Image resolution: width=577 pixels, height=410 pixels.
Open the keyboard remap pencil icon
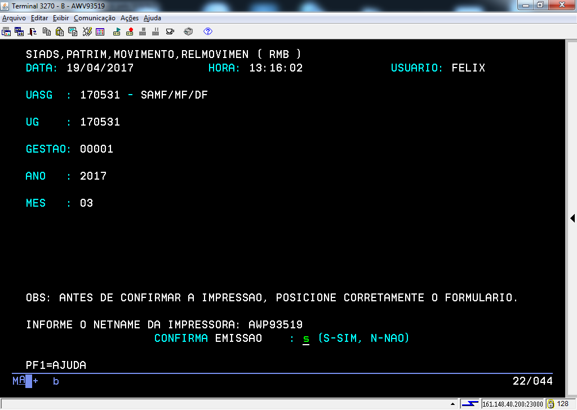point(87,32)
